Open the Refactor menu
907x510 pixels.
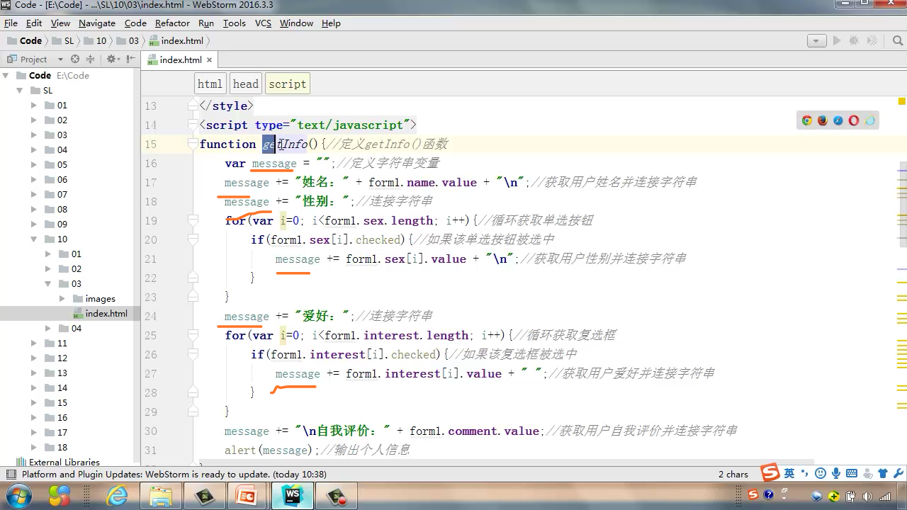[x=172, y=23]
